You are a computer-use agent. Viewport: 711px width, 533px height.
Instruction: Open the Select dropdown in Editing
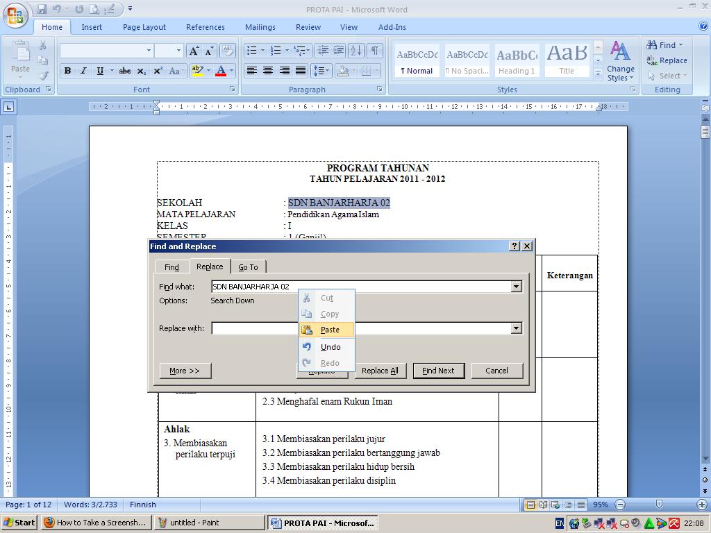668,76
